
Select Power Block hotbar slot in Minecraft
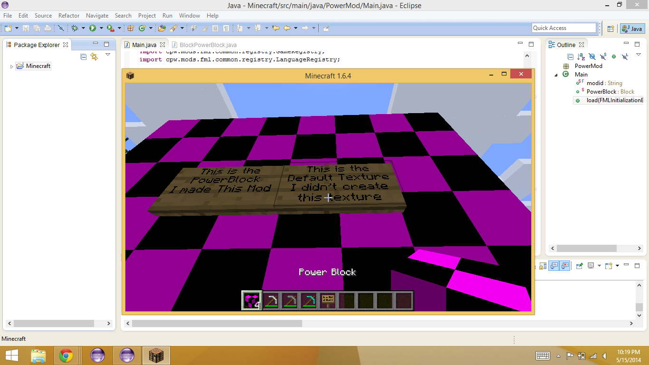point(252,300)
